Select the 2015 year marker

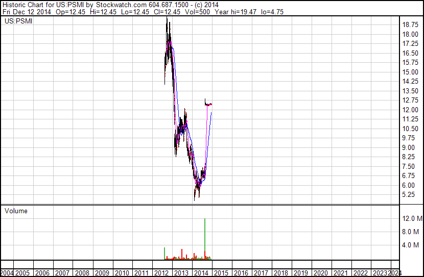point(221,273)
